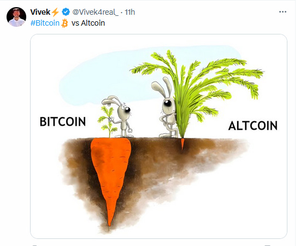Open the 11h timestamp link

coord(130,12)
